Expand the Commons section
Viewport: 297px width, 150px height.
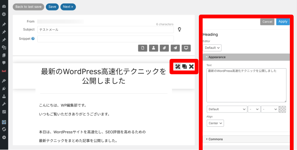246,139
